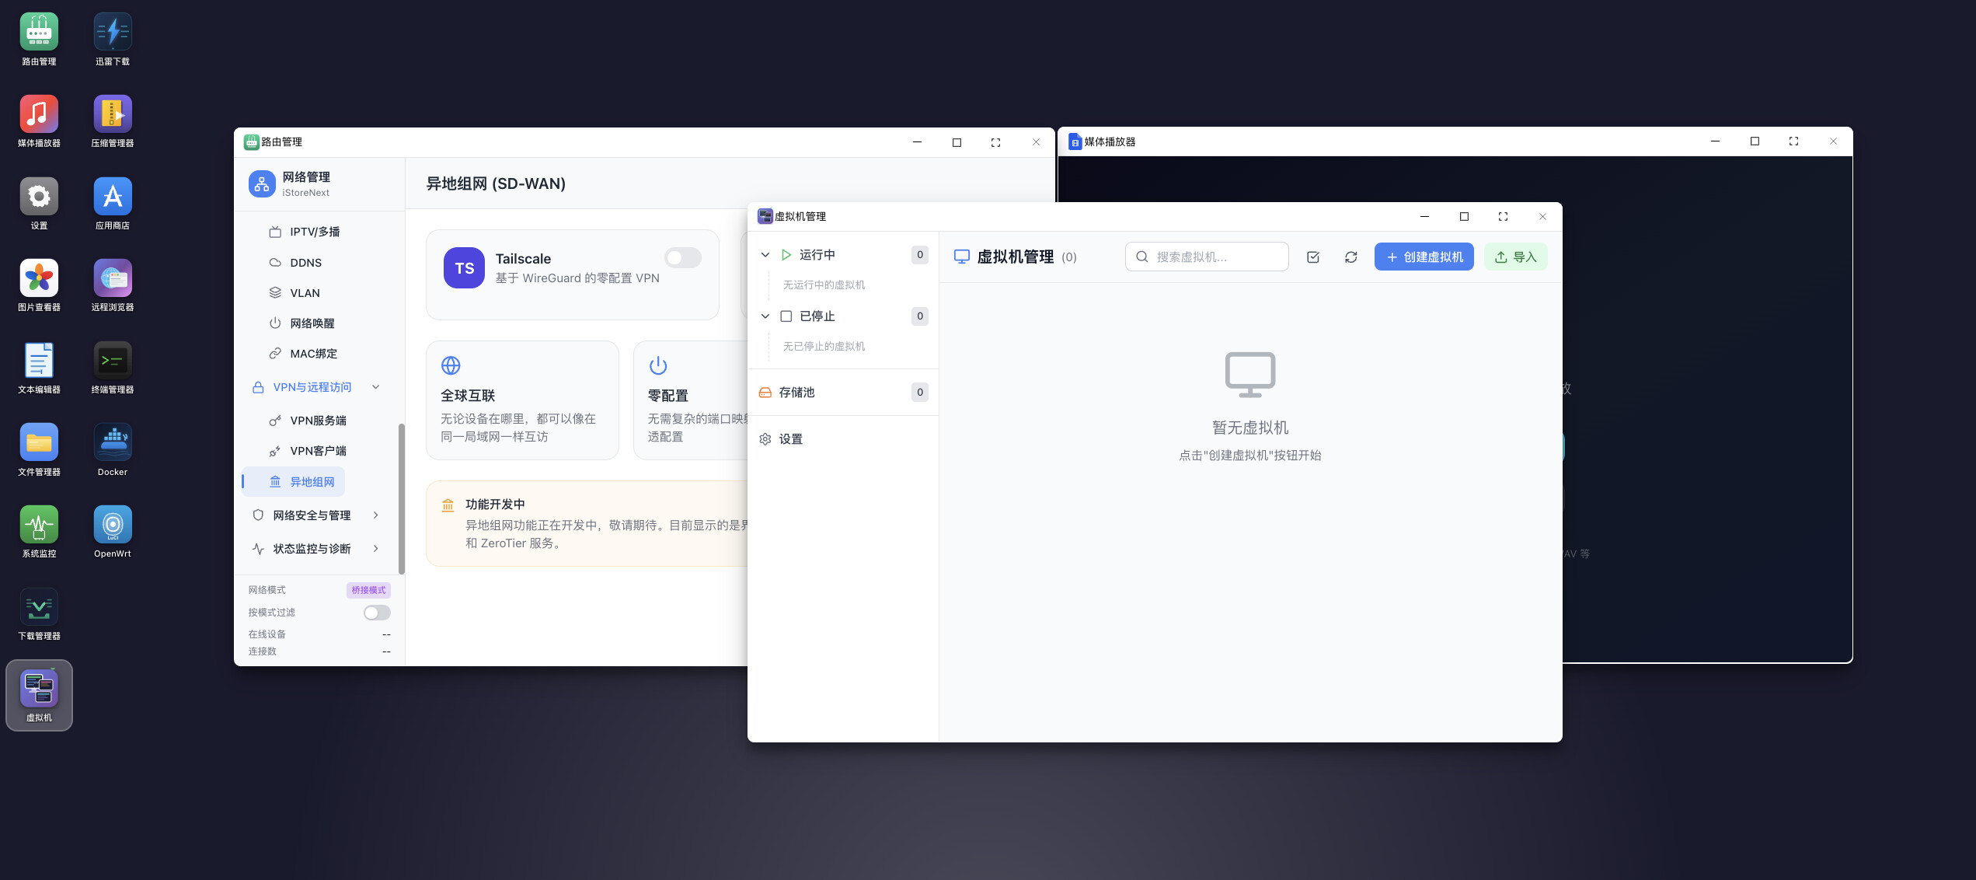Toggle the 按模式过滤 switch
The width and height of the screenshot is (1976, 880).
(377, 613)
